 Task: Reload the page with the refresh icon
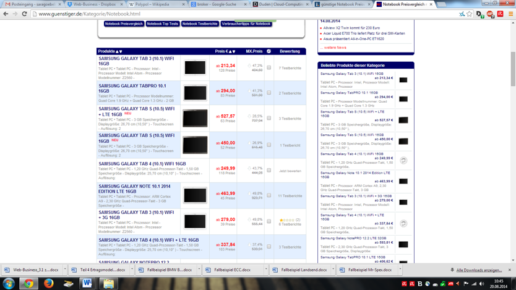point(24,14)
